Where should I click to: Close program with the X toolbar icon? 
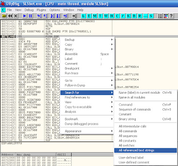(16, 16)
